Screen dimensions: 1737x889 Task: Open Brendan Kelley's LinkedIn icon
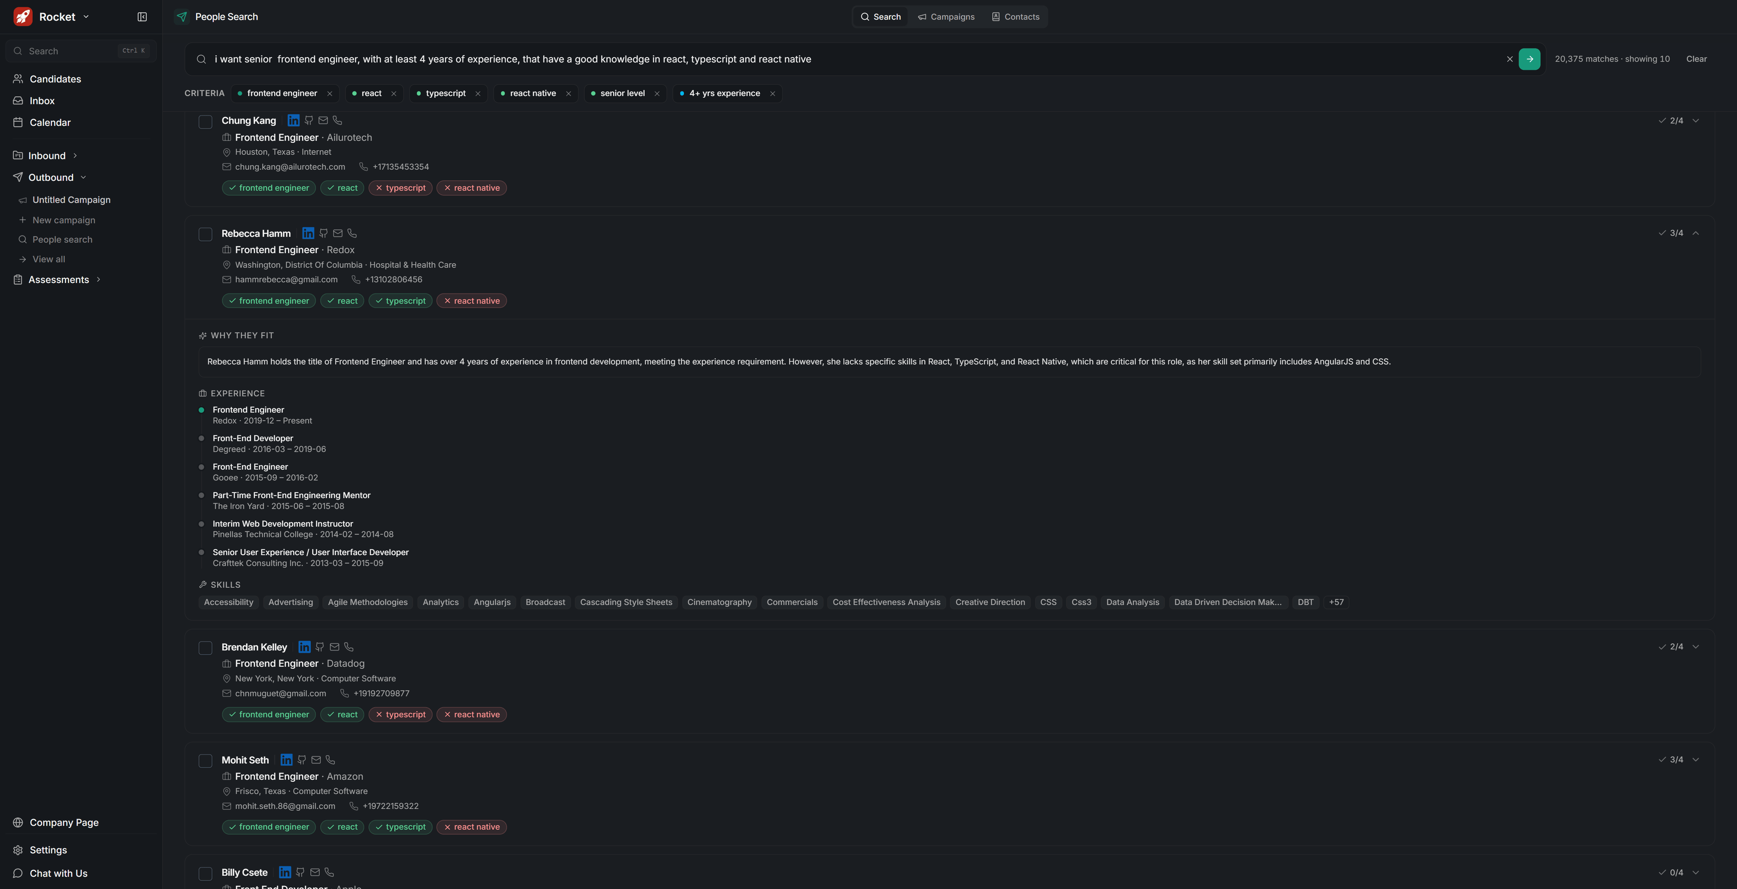click(305, 647)
